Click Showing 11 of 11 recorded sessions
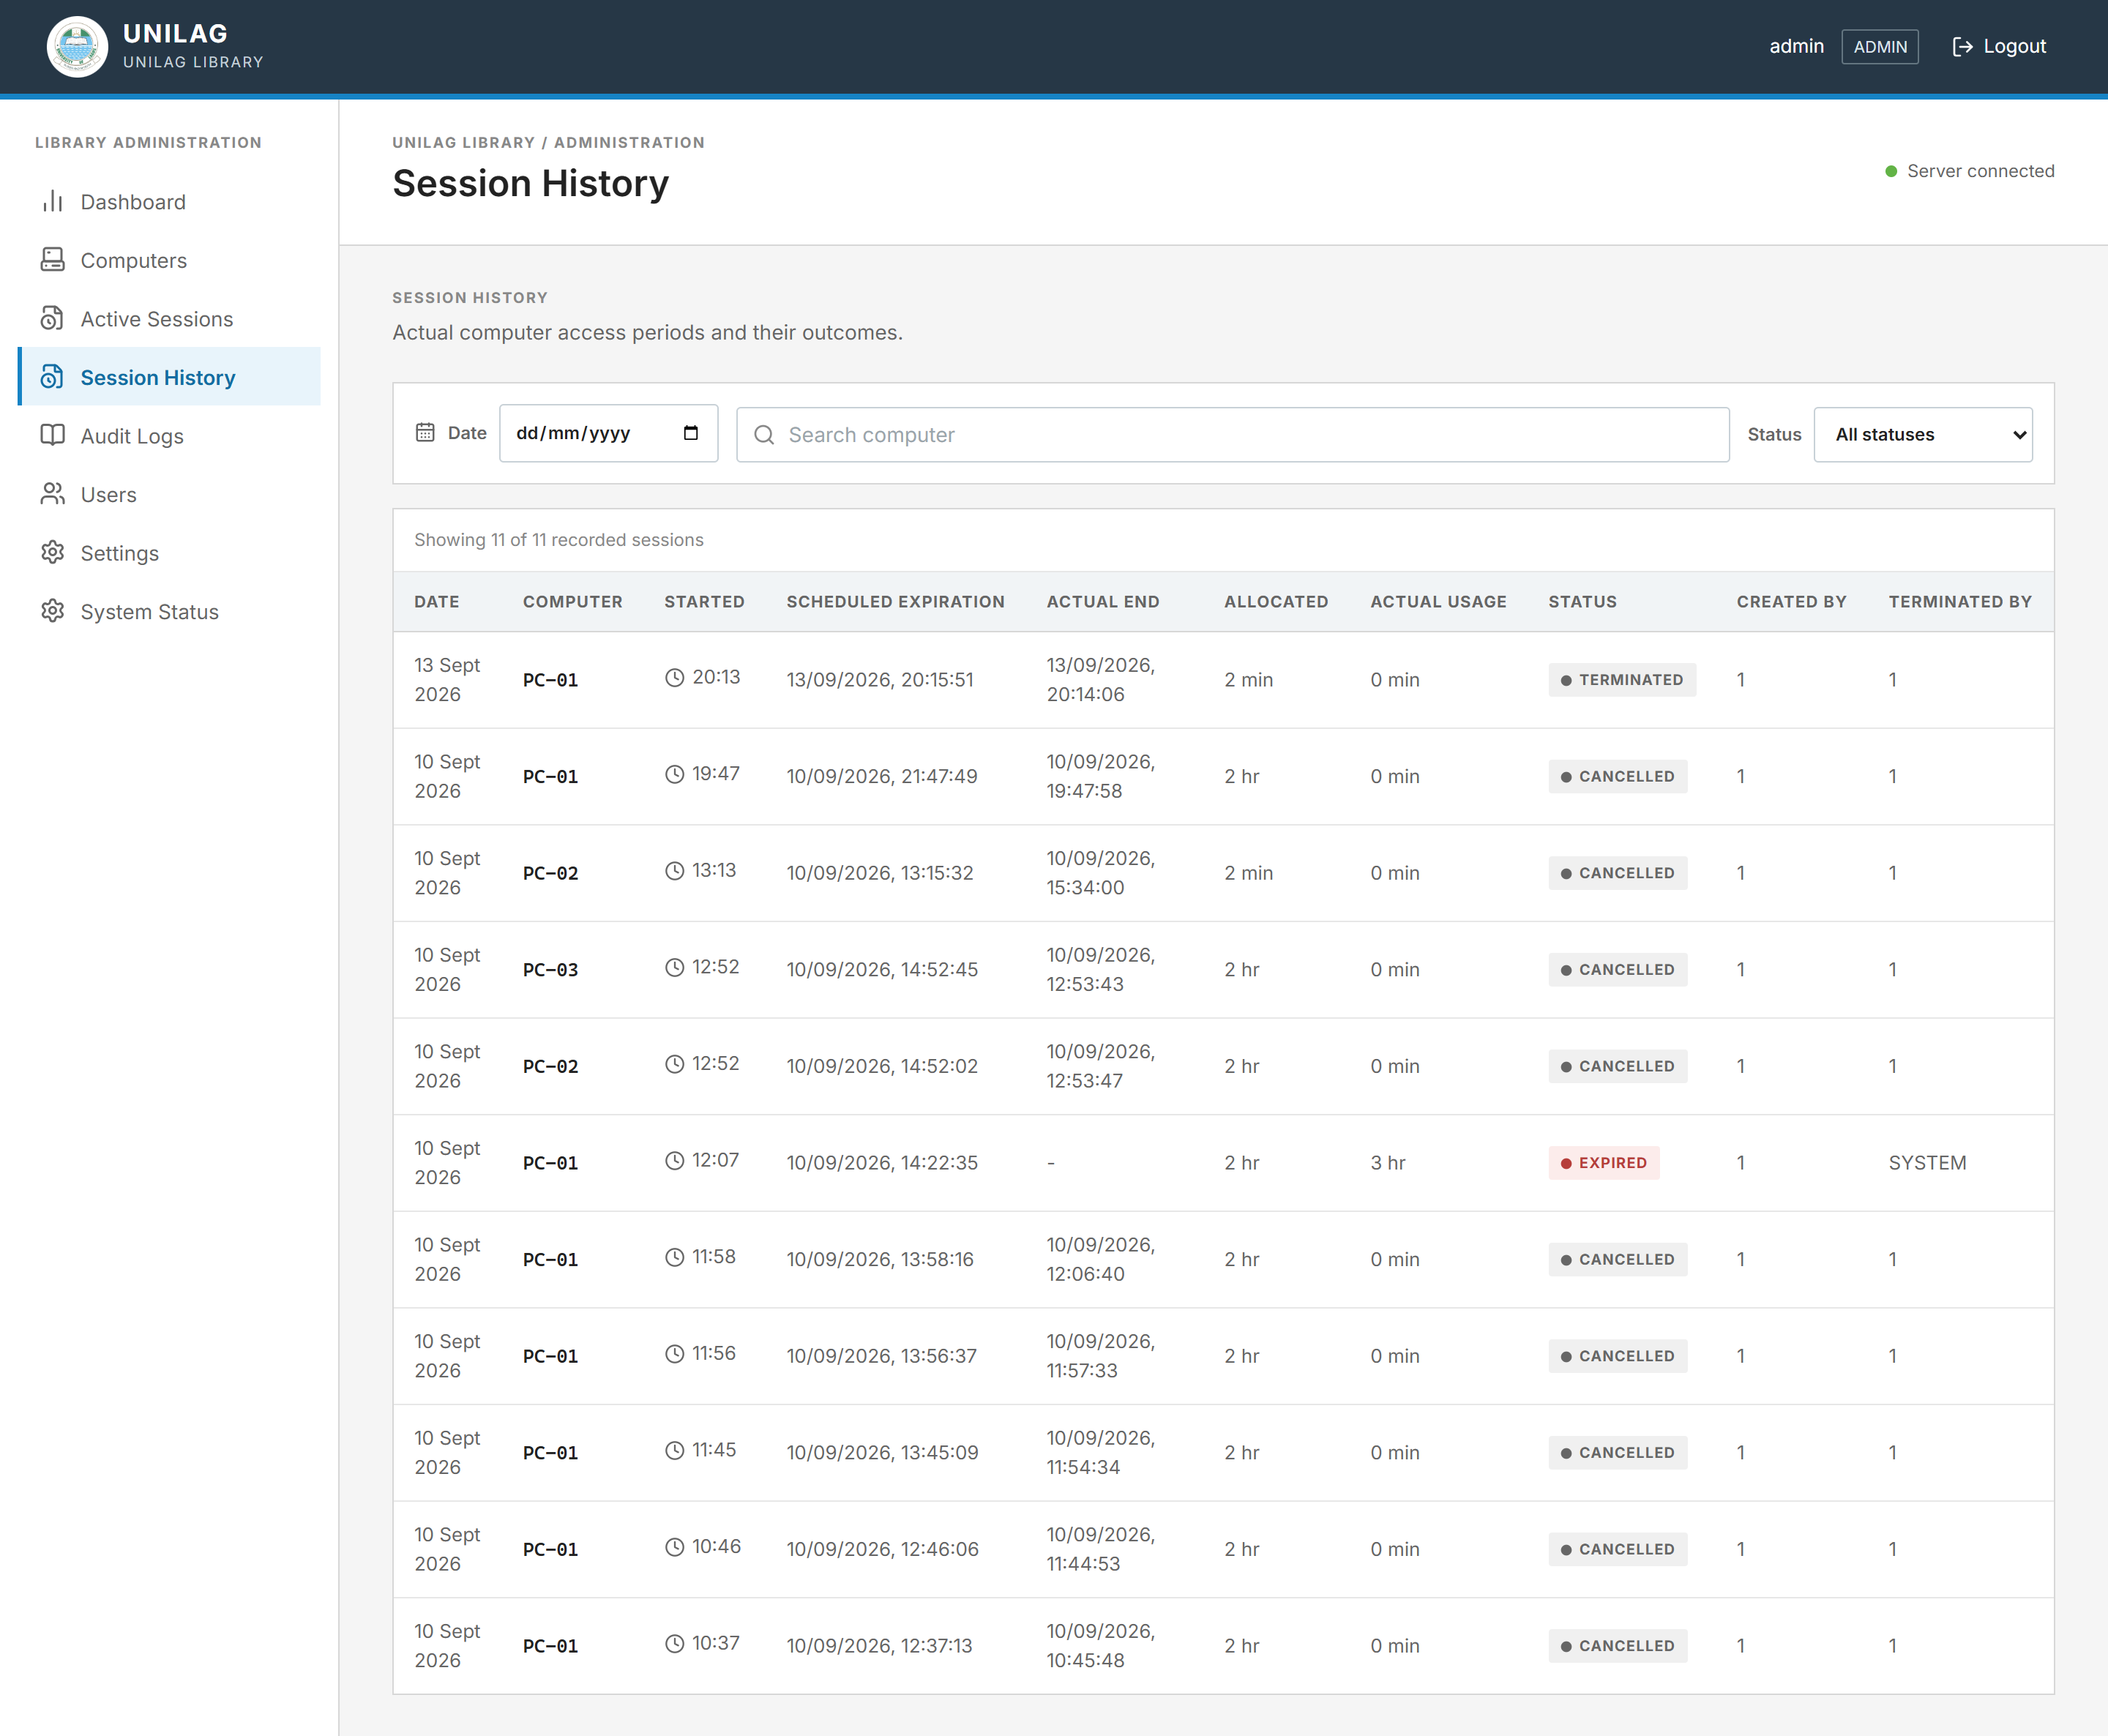 [x=558, y=540]
